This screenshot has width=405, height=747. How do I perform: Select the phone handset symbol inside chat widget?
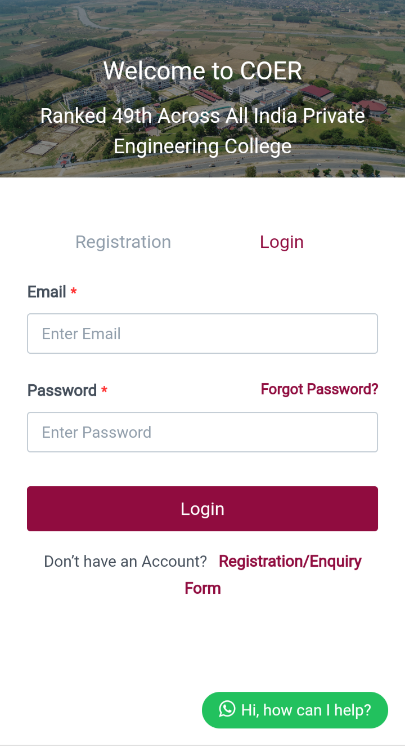pyautogui.click(x=226, y=710)
